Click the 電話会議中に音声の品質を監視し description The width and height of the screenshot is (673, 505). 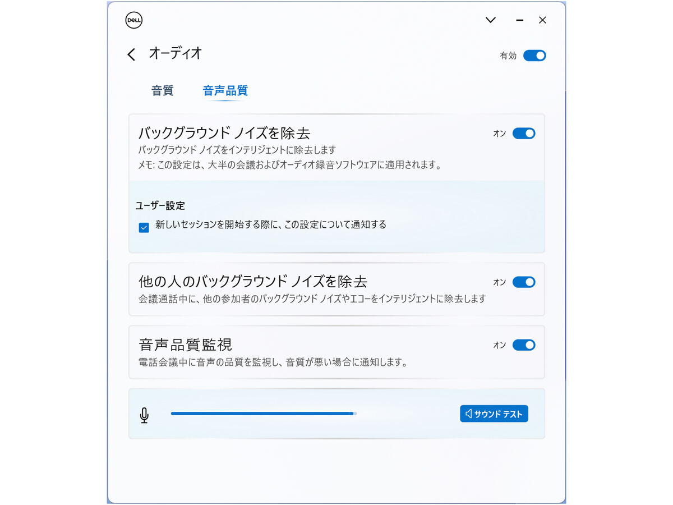273,362
